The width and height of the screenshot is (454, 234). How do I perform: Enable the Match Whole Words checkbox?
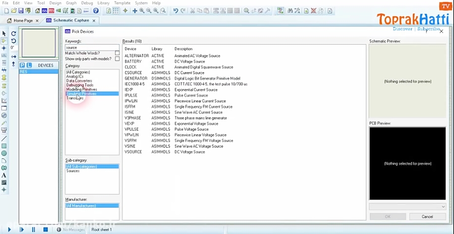117,53
